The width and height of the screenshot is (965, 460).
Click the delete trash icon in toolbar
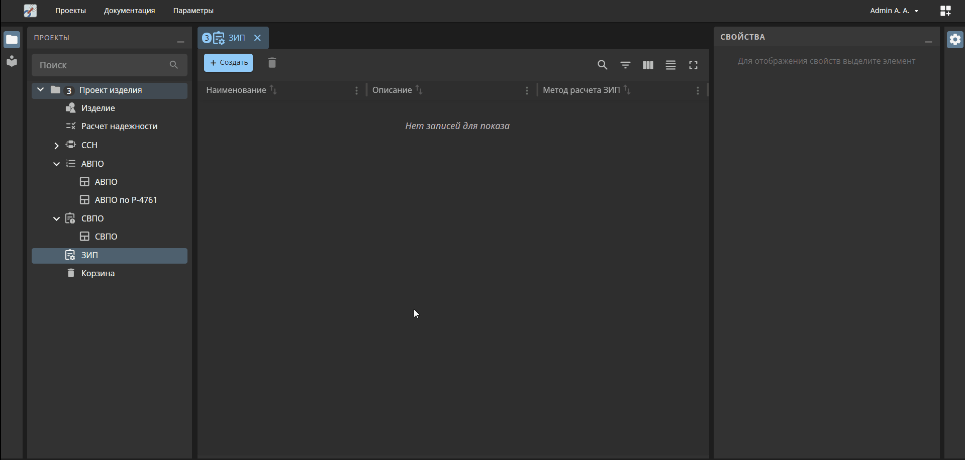tap(272, 63)
